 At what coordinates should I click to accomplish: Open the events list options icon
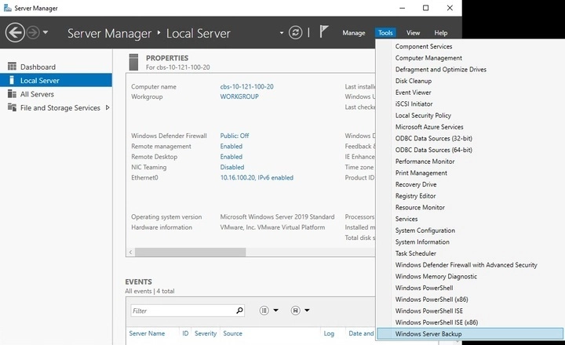pos(264,310)
